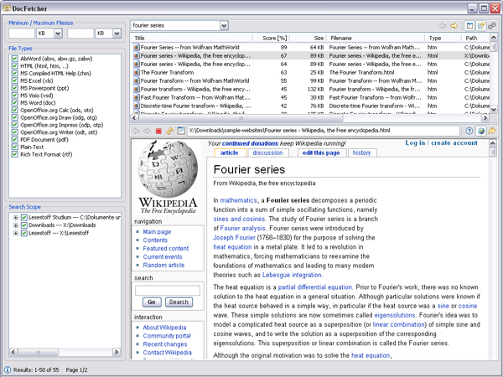Click the info icon in status bar
The height and width of the screenshot is (377, 503).
(8, 370)
